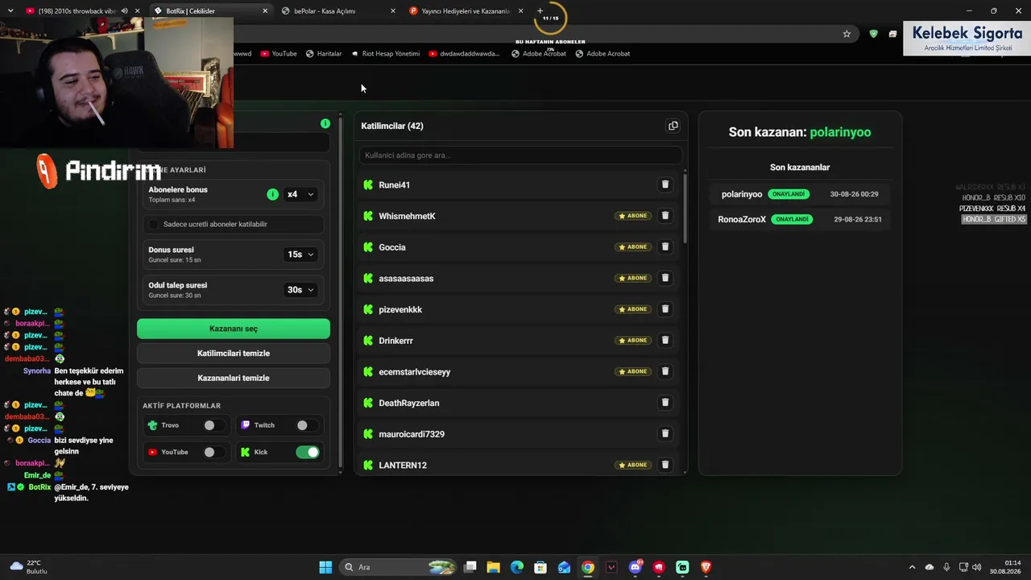Screen dimensions: 1031x580
Task: Click the weather widget showing 22°C Bulutlu
Action: [x=29, y=567]
